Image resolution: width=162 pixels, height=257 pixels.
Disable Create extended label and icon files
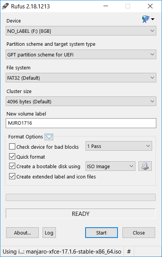tap(12, 177)
